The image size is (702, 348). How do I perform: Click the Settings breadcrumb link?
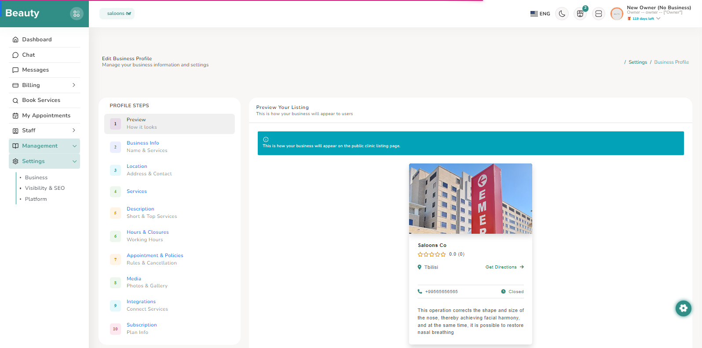point(638,62)
